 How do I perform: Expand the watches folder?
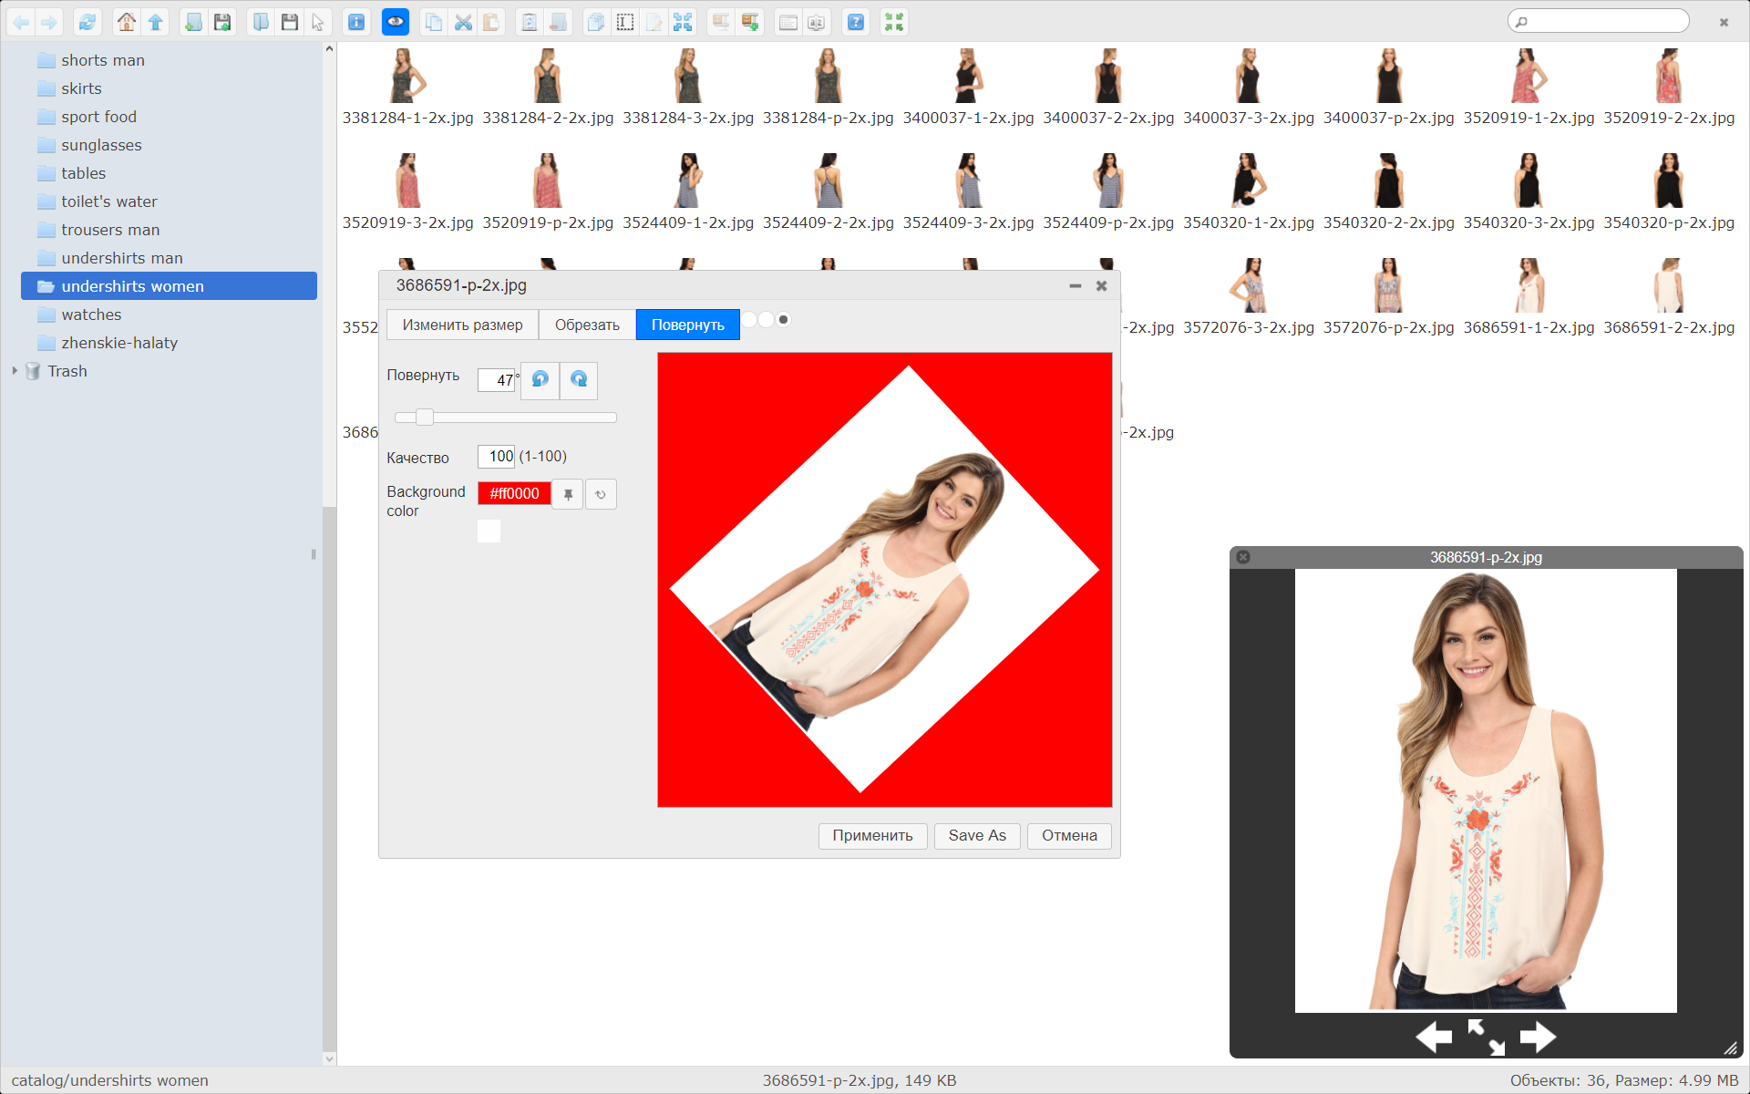pos(91,314)
